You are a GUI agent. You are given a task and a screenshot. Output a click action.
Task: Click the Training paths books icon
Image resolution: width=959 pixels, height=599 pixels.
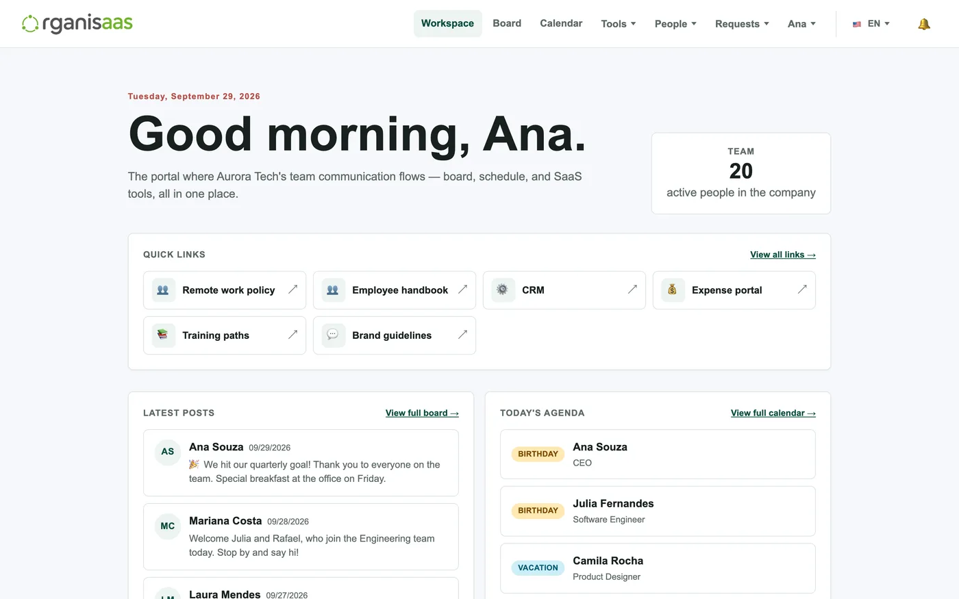(163, 335)
